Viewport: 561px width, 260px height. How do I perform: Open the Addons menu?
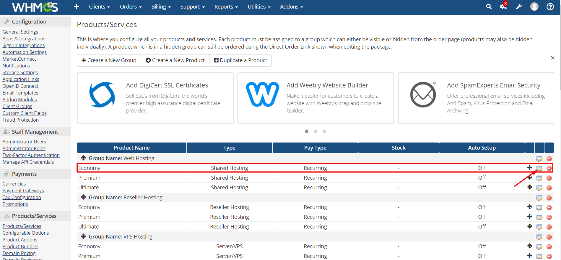click(292, 7)
